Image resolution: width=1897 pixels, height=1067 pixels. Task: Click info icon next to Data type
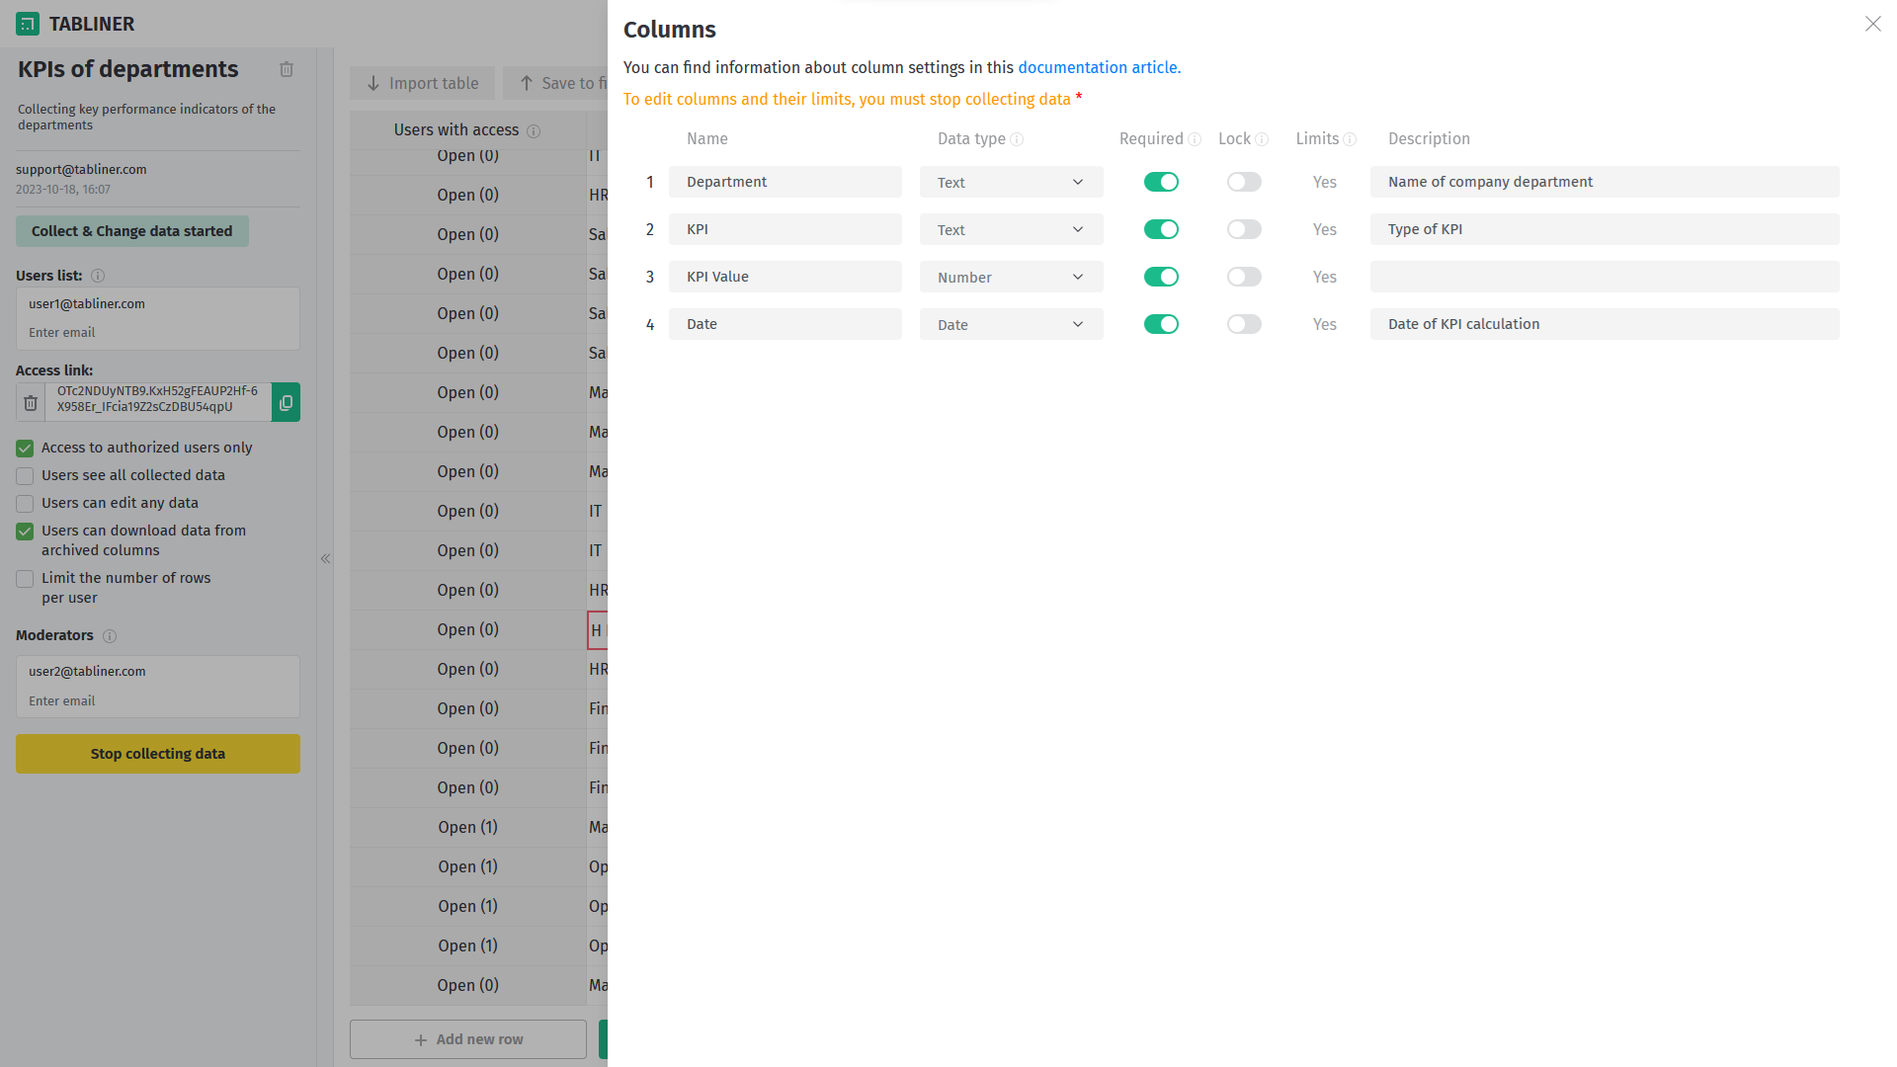click(1017, 139)
